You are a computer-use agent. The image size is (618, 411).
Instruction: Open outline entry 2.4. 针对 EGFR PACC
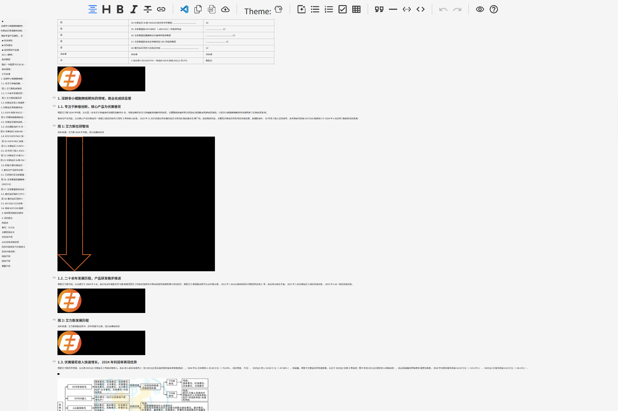(x=13, y=136)
